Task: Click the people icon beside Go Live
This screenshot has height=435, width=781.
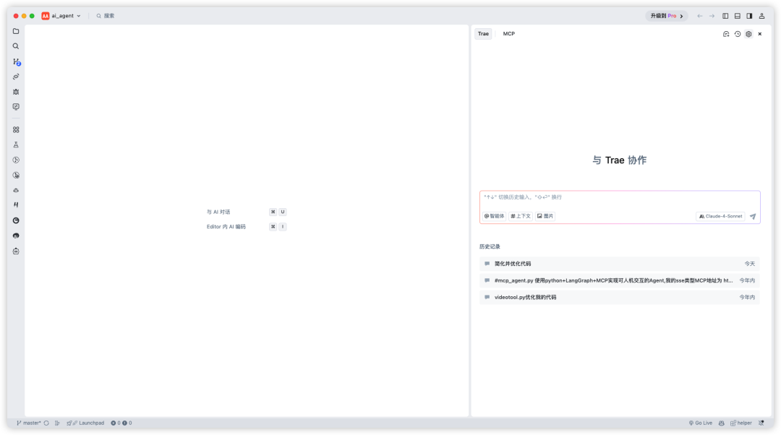Action: [721, 423]
